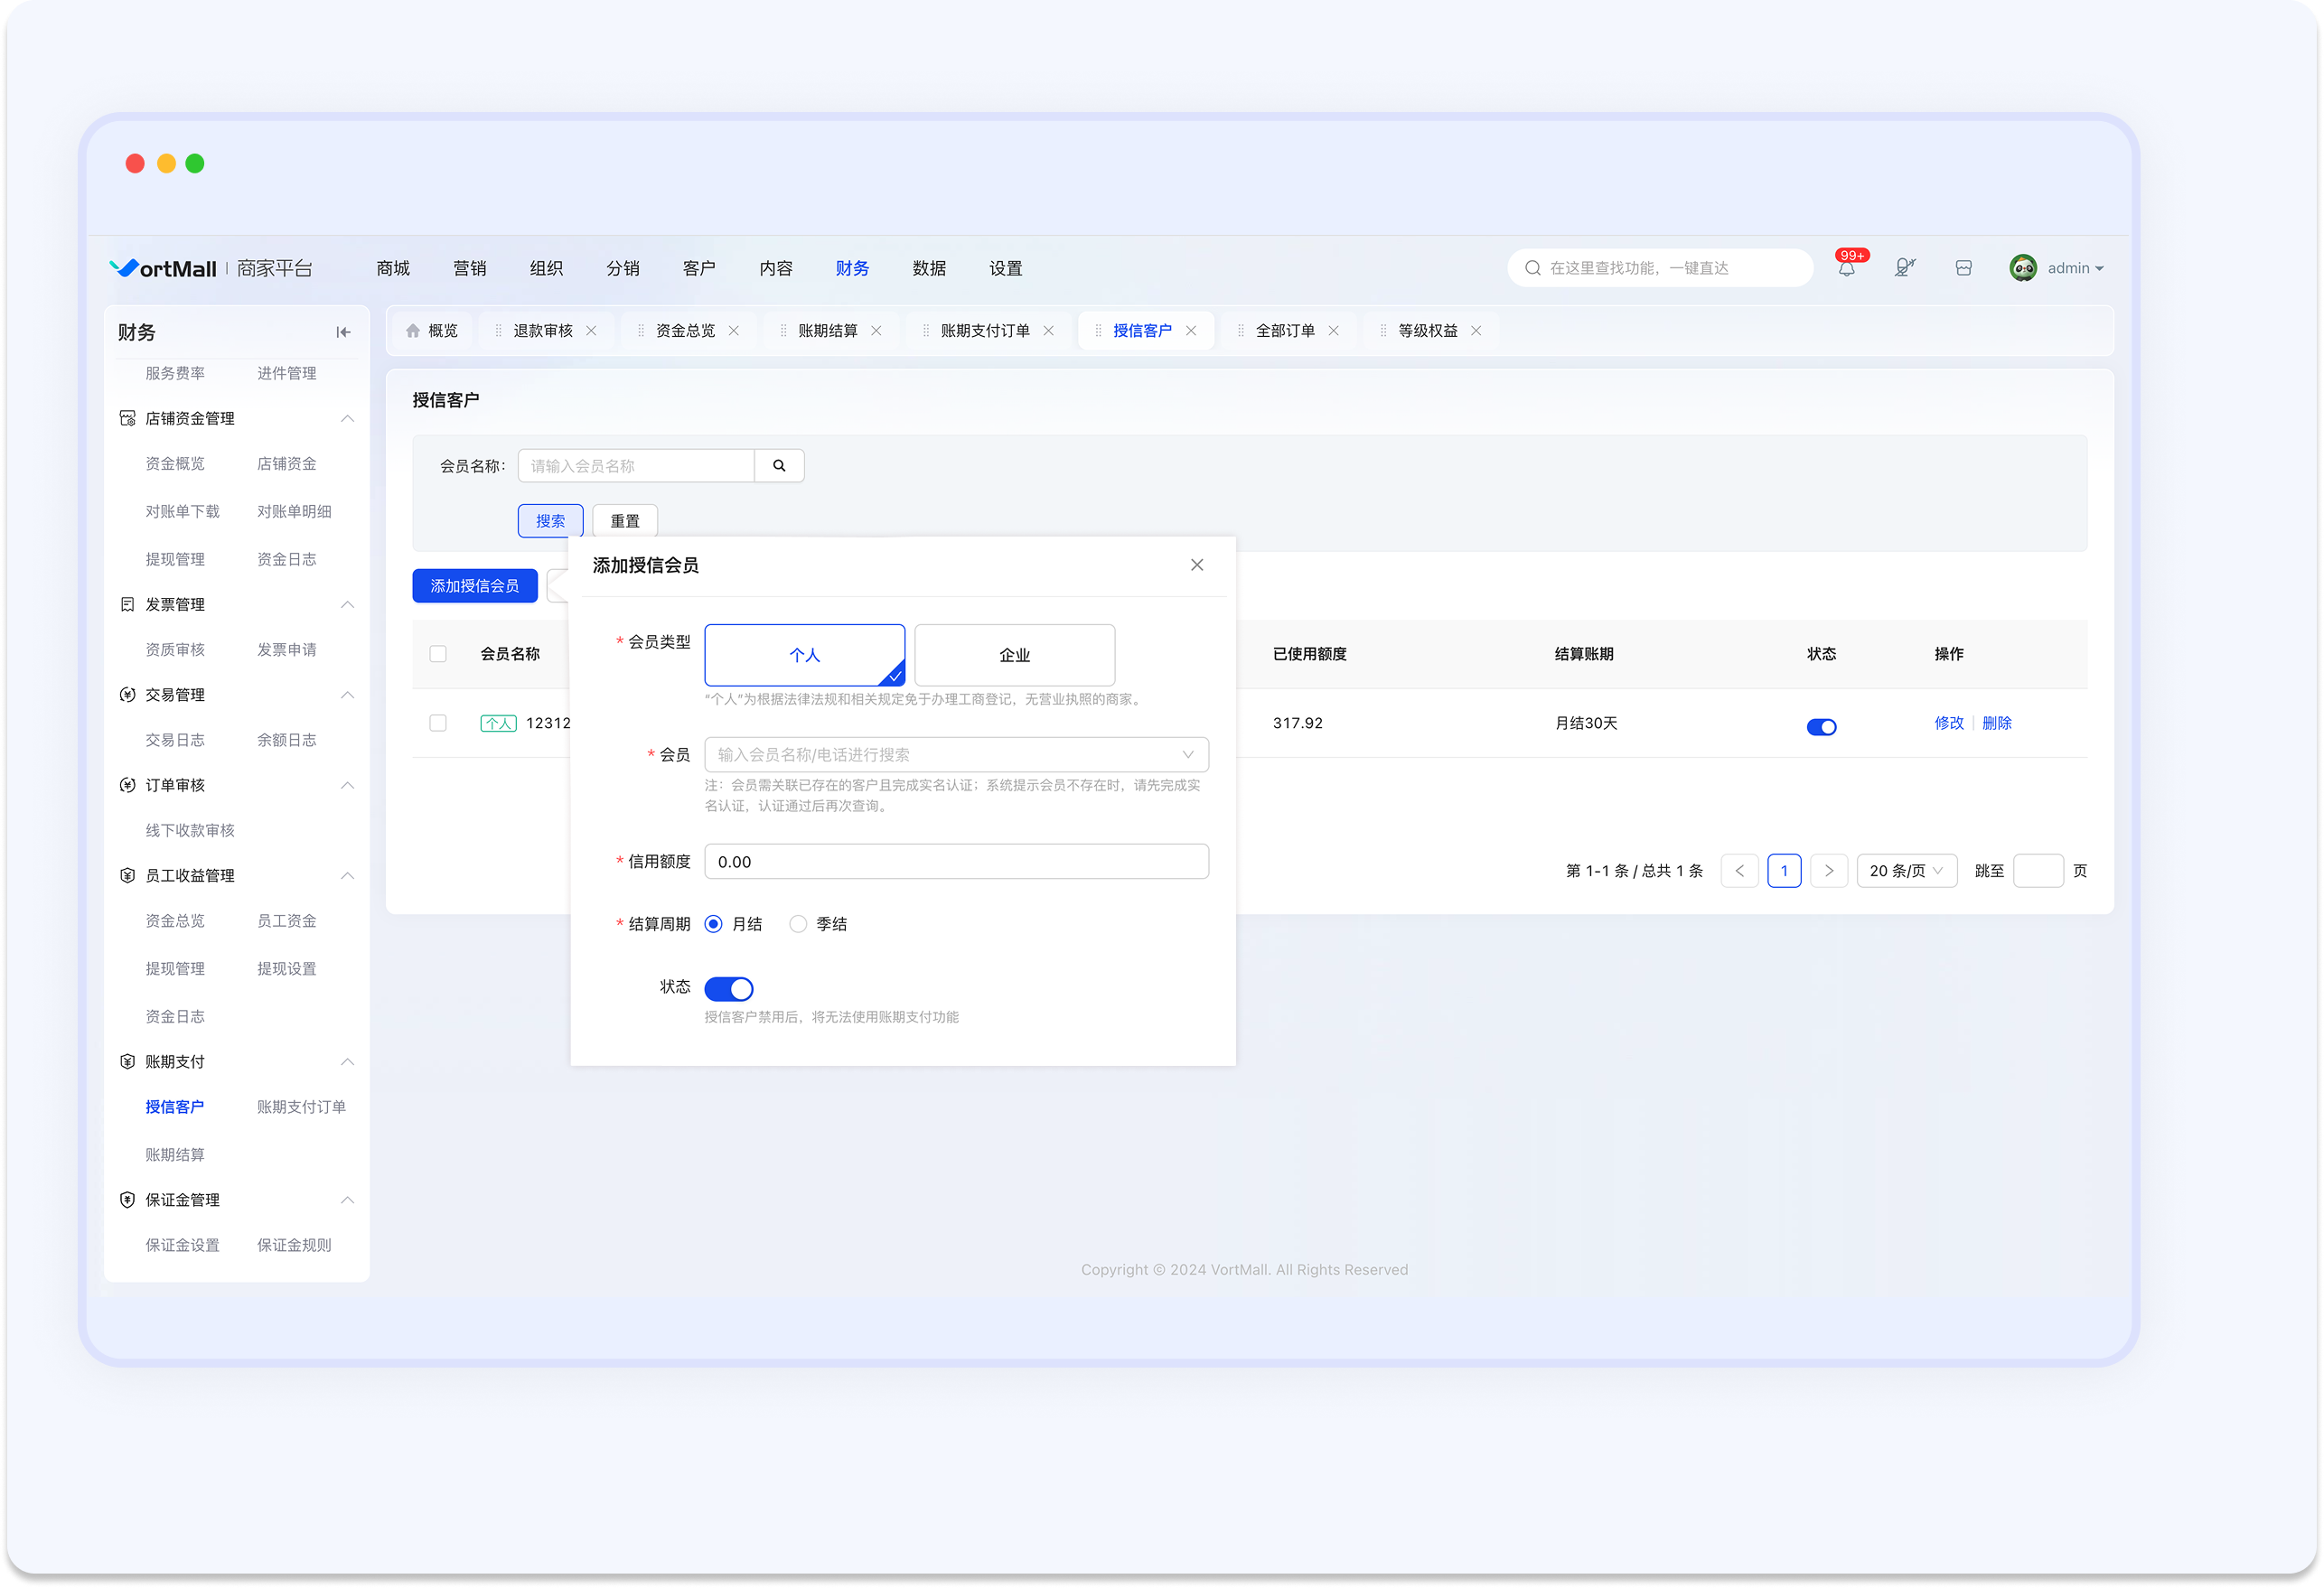The image size is (2324, 1588).
Task: Click the 搜索 button
Action: 550,521
